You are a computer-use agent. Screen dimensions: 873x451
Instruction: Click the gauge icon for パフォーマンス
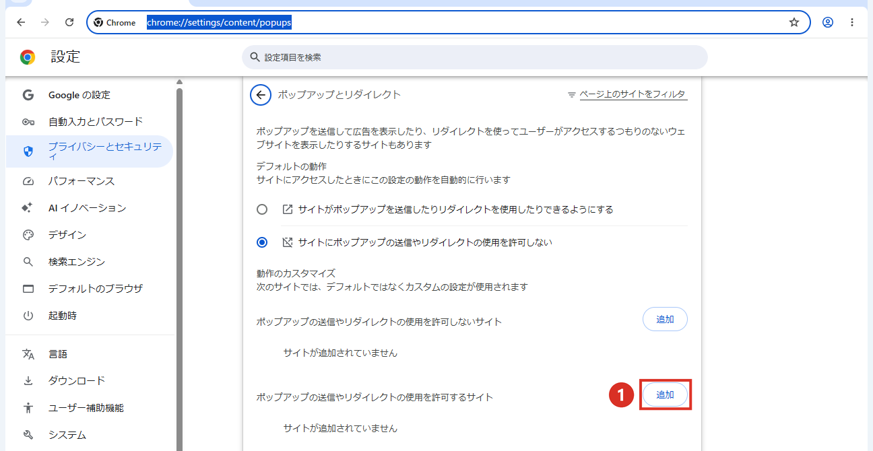click(28, 181)
